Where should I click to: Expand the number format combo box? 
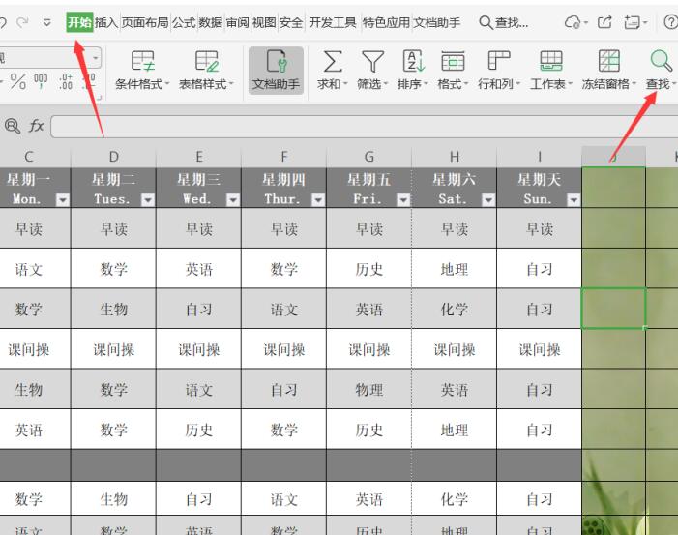(96, 57)
